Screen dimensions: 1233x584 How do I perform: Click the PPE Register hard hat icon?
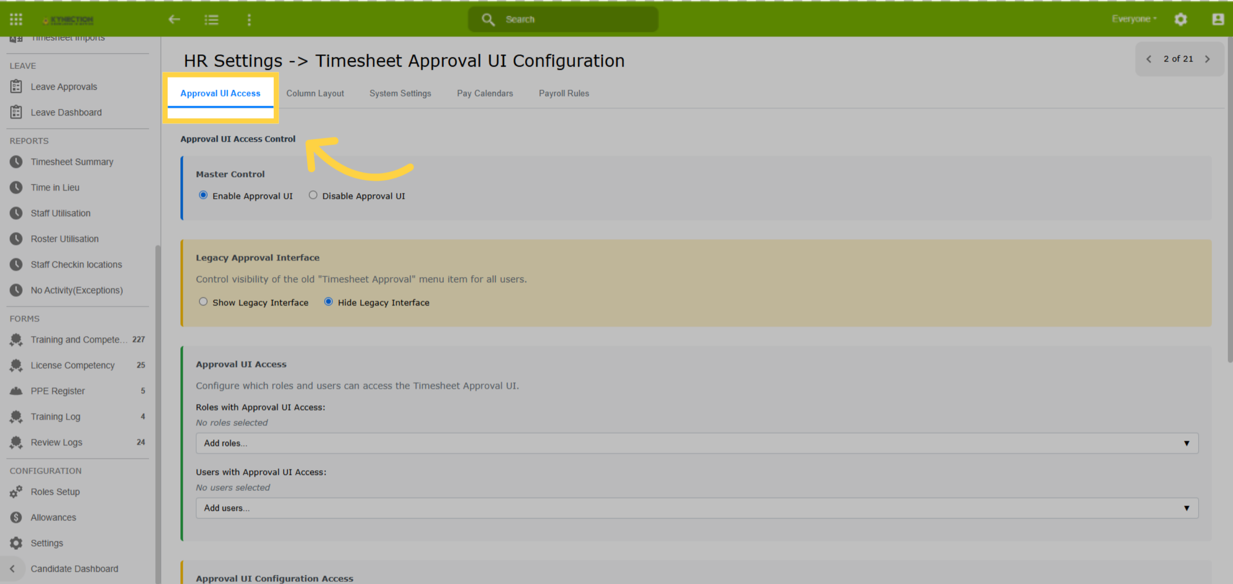tap(16, 391)
